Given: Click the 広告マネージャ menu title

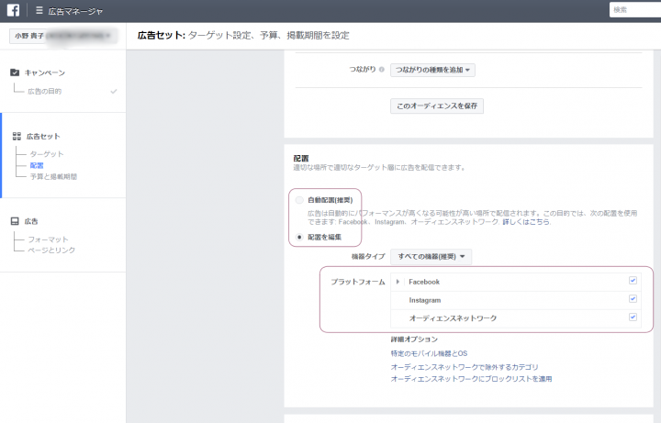Looking at the screenshot, I should [75, 11].
